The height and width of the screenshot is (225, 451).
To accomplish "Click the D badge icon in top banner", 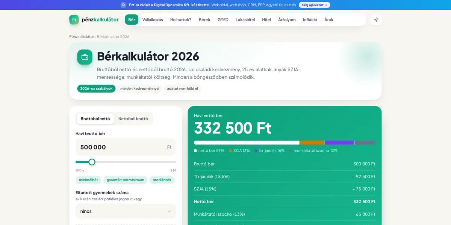I will pyautogui.click(x=123, y=5).
